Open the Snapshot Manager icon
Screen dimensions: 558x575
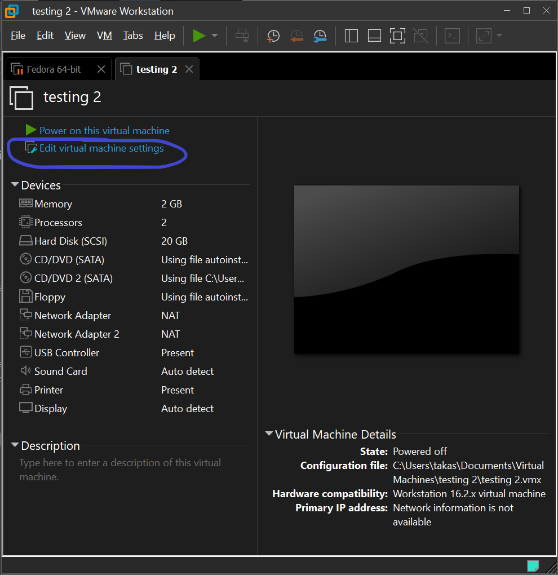[320, 36]
